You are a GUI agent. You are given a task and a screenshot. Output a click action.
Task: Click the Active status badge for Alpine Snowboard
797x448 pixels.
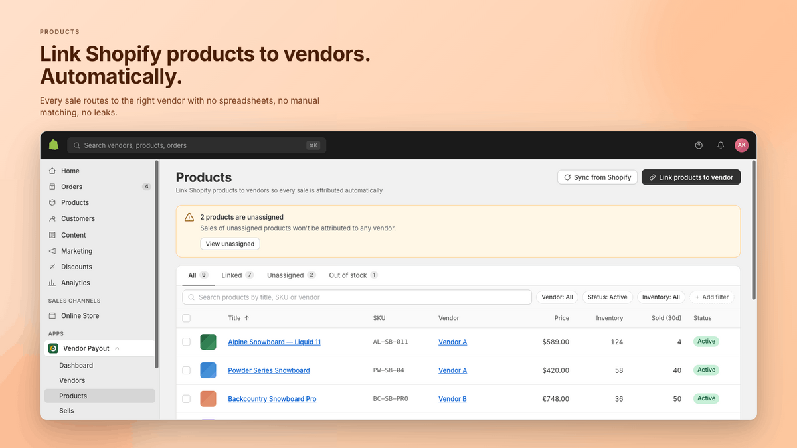(707, 342)
